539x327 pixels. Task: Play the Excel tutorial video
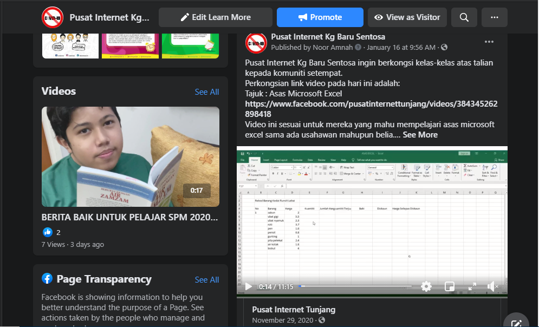249,286
